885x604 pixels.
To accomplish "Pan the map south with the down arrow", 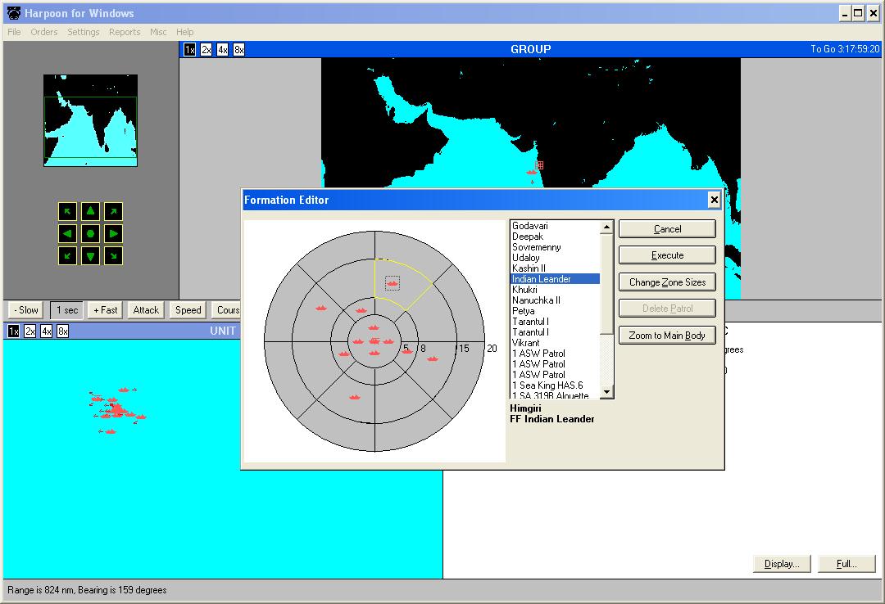I will click(x=90, y=255).
